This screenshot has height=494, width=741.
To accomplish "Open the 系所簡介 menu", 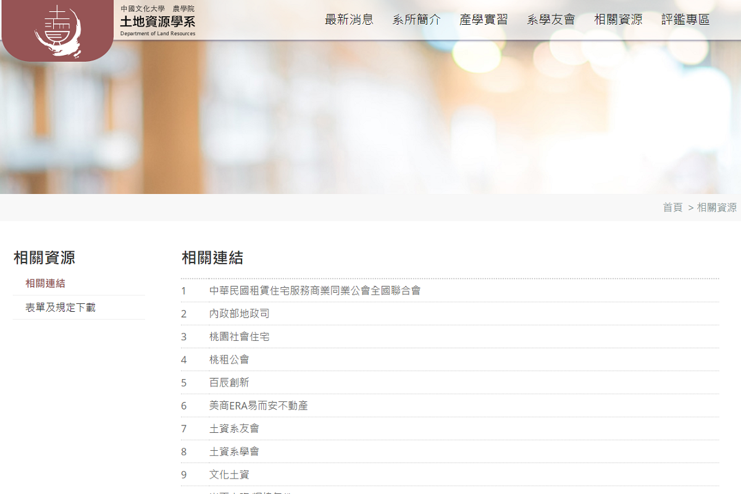I will click(x=416, y=20).
